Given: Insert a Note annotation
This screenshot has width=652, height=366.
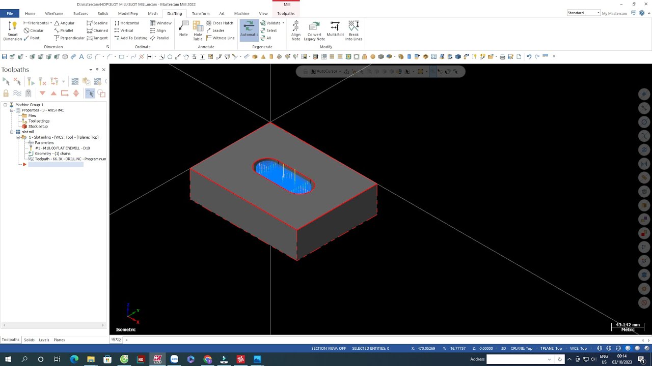Looking at the screenshot, I should click(x=183, y=29).
